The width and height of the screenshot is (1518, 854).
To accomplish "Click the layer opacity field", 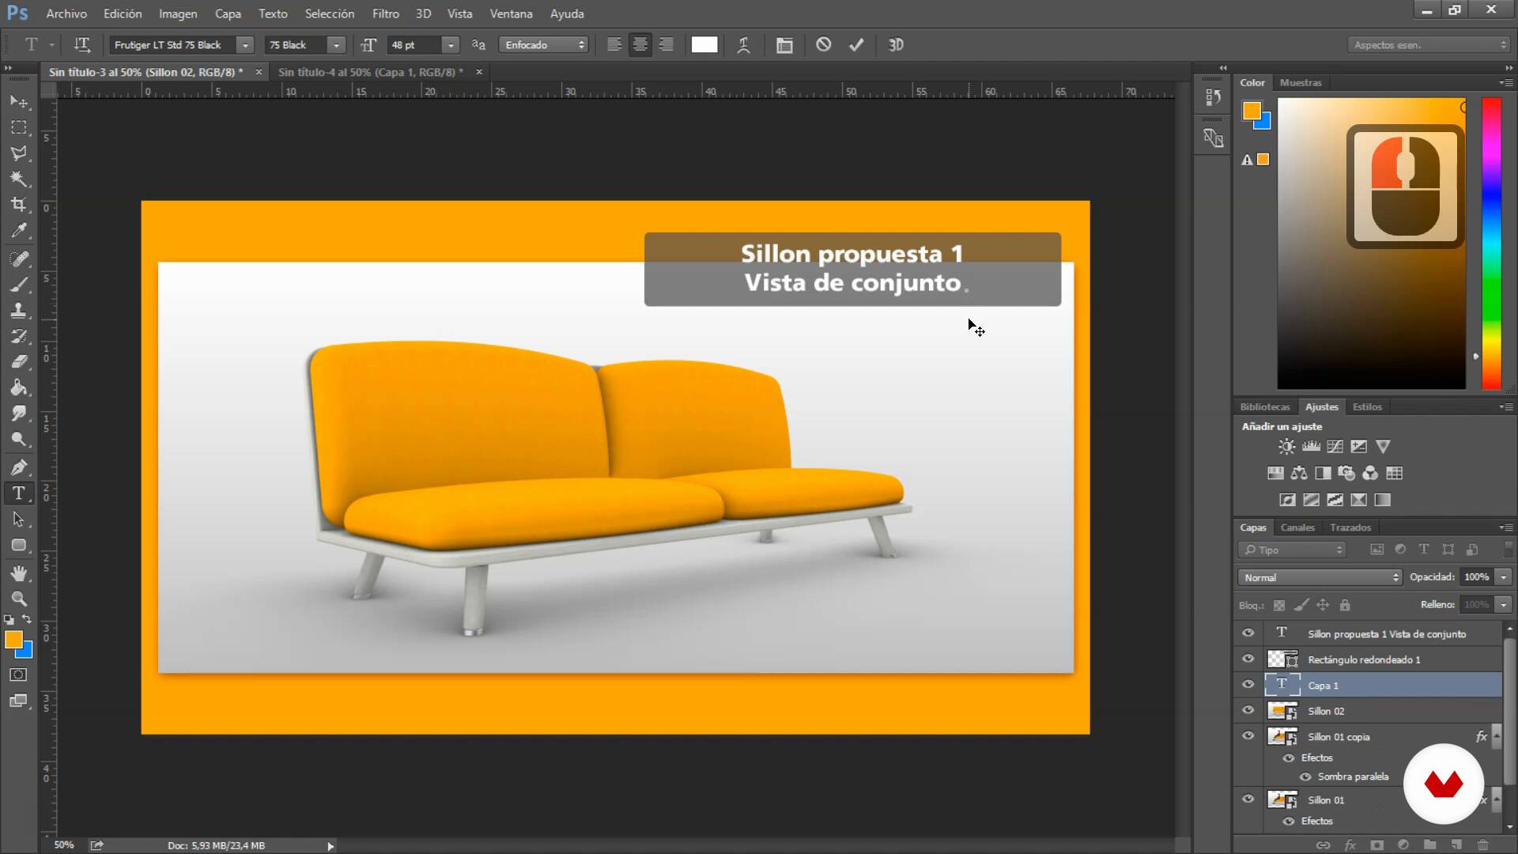I will (x=1475, y=577).
